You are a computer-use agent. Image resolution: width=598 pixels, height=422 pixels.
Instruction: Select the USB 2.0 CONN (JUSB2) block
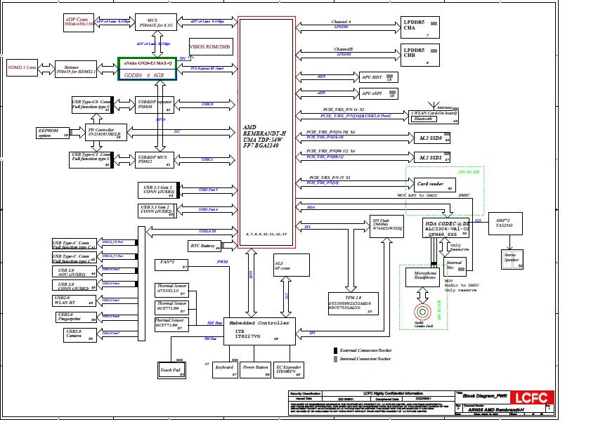point(74,285)
